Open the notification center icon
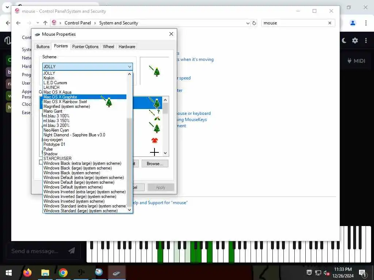 coord(363,273)
